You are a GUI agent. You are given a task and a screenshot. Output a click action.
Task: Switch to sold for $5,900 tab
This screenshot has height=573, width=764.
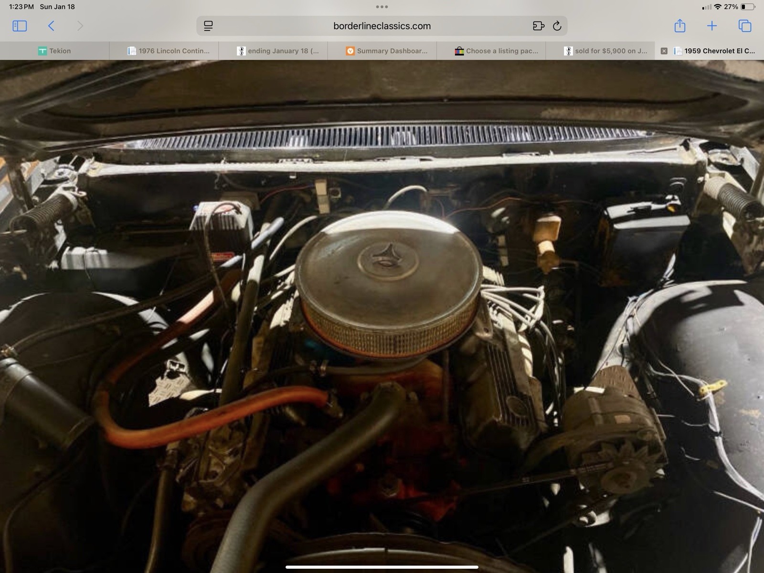pyautogui.click(x=605, y=51)
